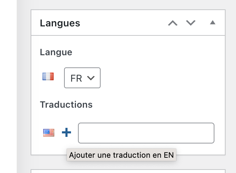Image resolution: width=236 pixels, height=173 pixels.
Task: Click the chevron arrow in the FR selector
Action: point(91,78)
